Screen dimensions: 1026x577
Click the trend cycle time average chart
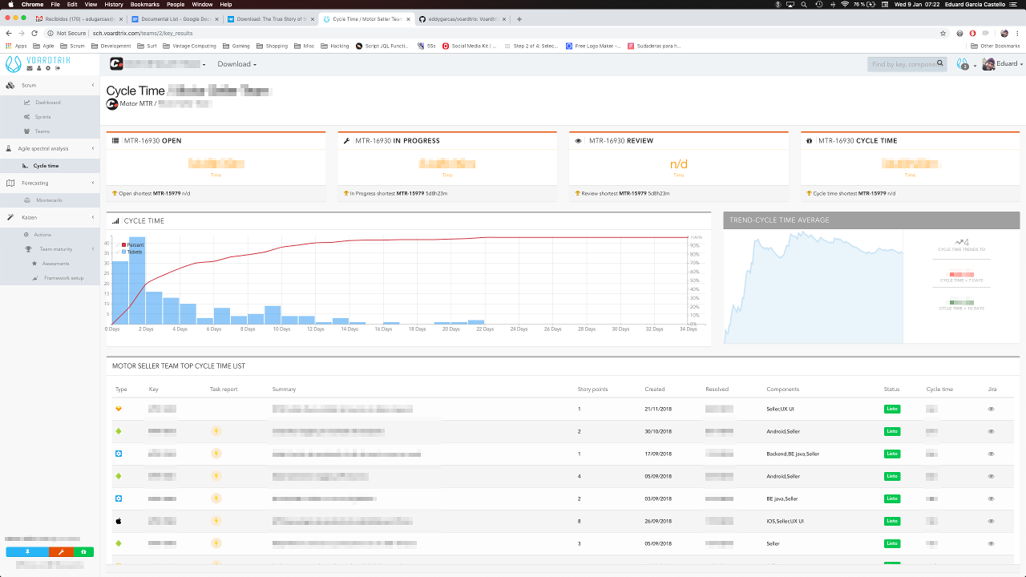[813, 287]
